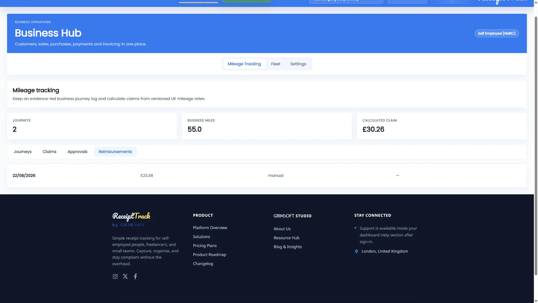This screenshot has height=303, width=538.
Task: Click the Business Hub heading
Action: point(48,33)
